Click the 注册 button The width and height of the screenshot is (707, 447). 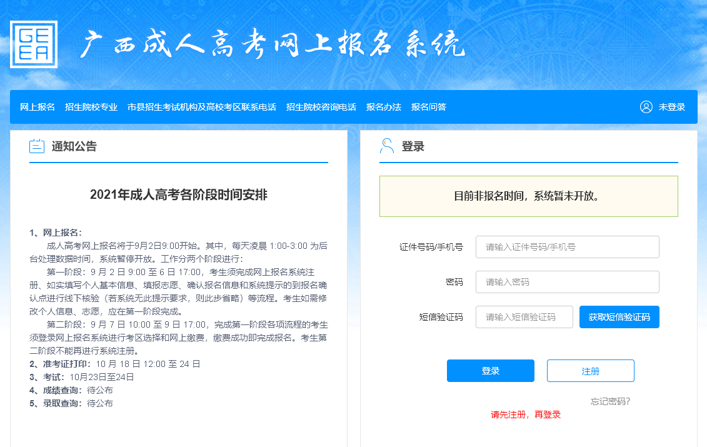[589, 370]
